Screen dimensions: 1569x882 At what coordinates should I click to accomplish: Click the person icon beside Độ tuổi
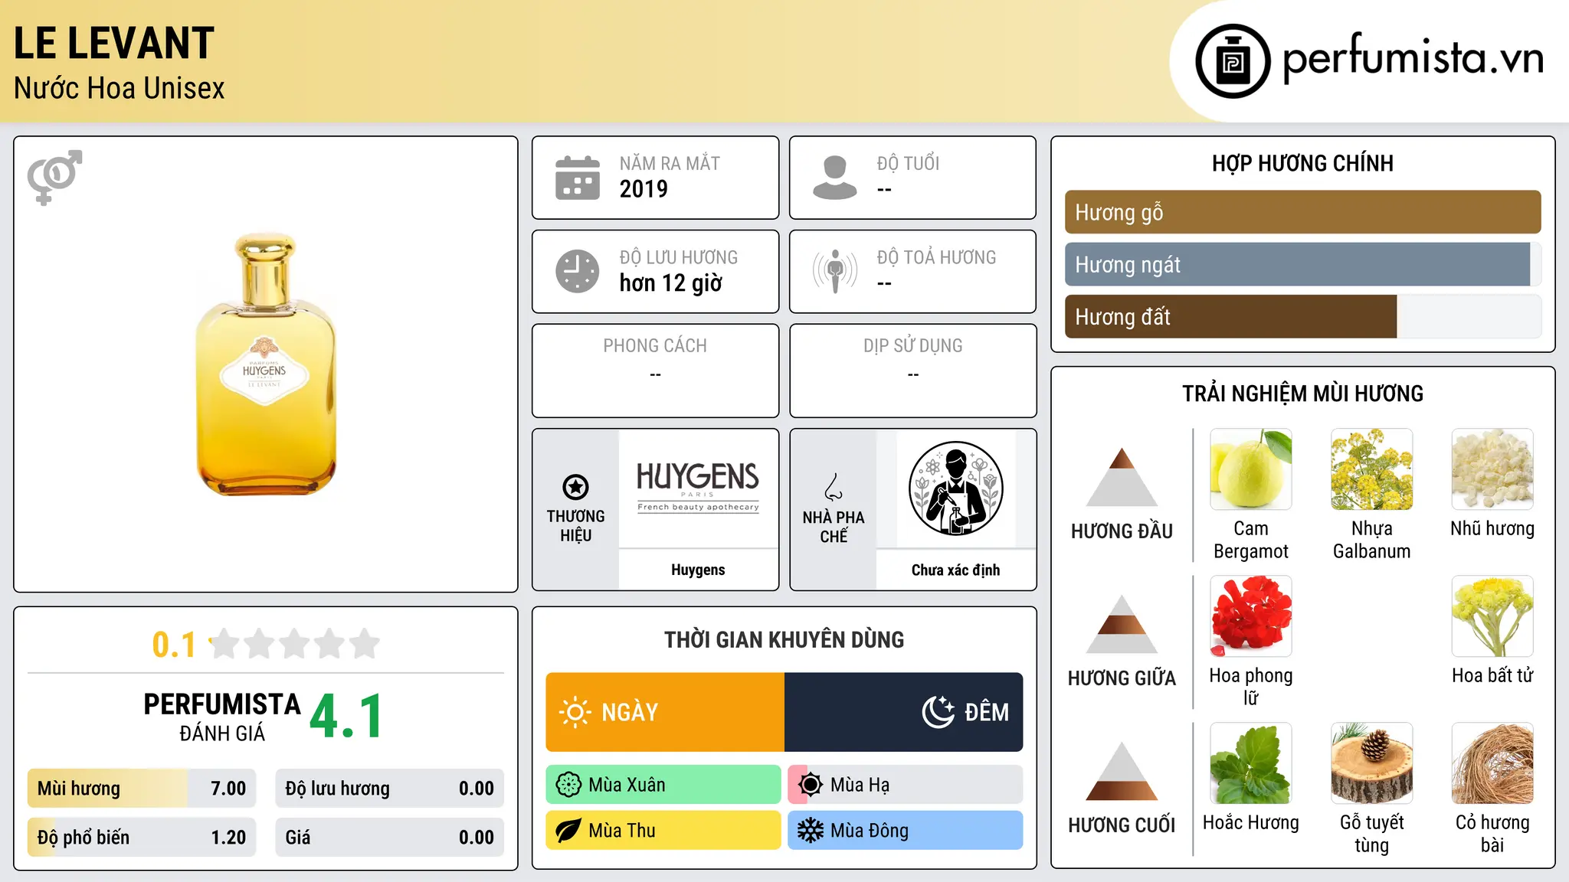[x=835, y=178]
